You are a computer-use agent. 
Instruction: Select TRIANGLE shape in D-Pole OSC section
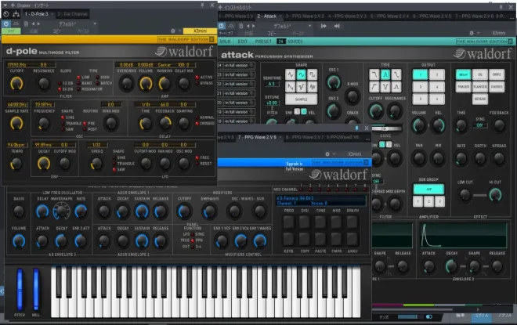click(63, 123)
